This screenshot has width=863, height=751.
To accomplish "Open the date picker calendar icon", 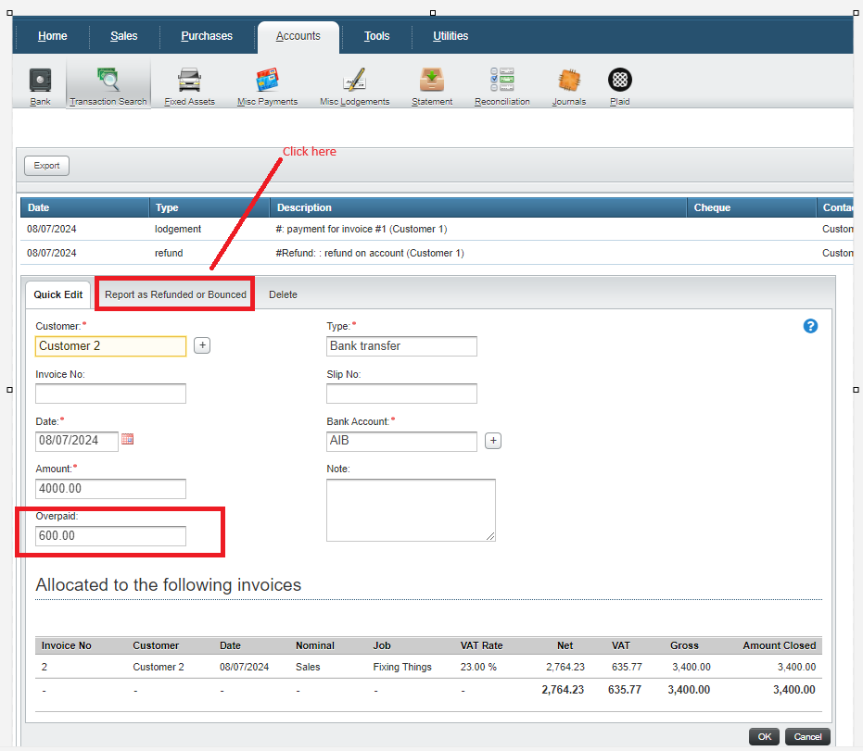I will tap(128, 439).
